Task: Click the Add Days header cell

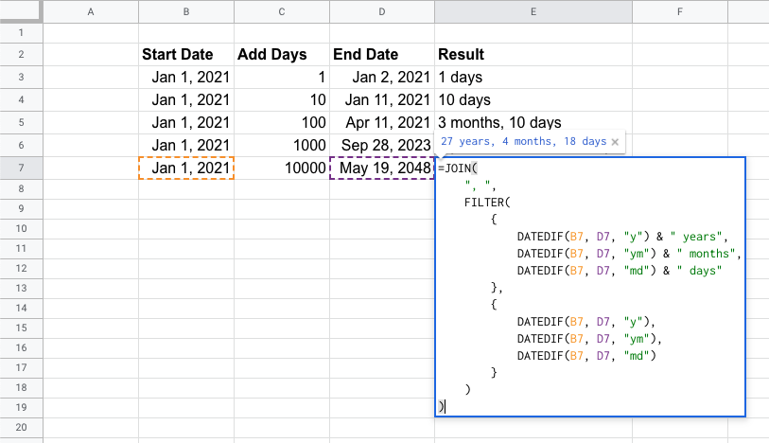Action: 282,55
